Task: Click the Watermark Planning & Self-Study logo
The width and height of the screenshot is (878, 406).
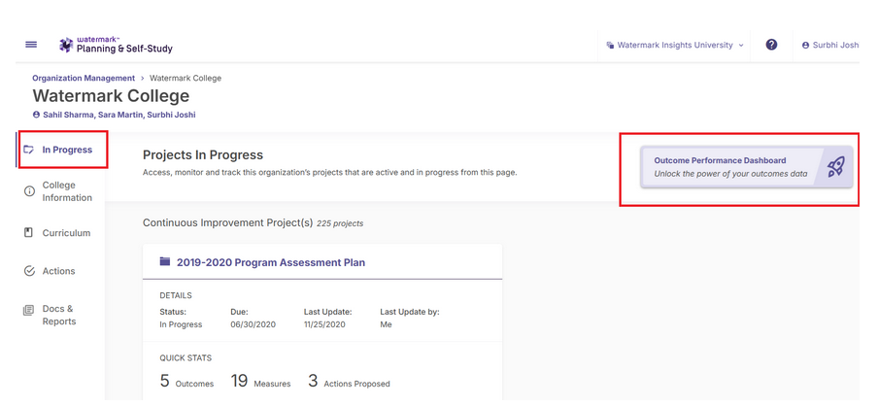Action: coord(116,45)
